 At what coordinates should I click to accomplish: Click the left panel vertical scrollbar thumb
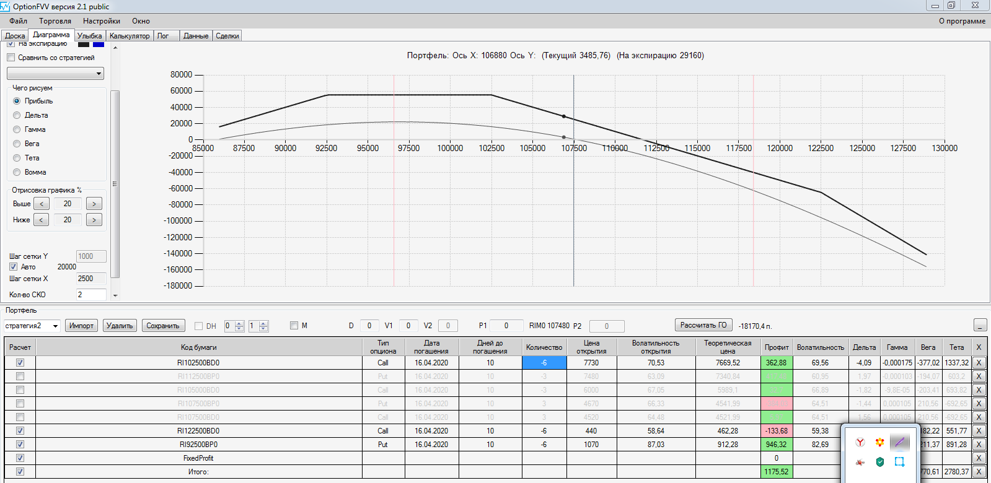115,184
